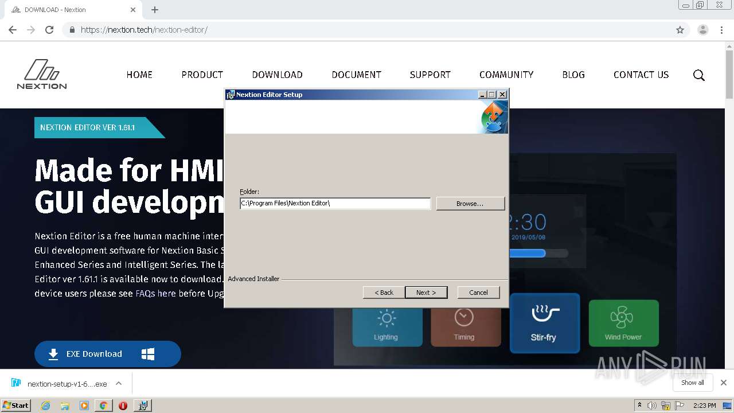
Task: Click the FAQs here link
Action: [x=155, y=293]
